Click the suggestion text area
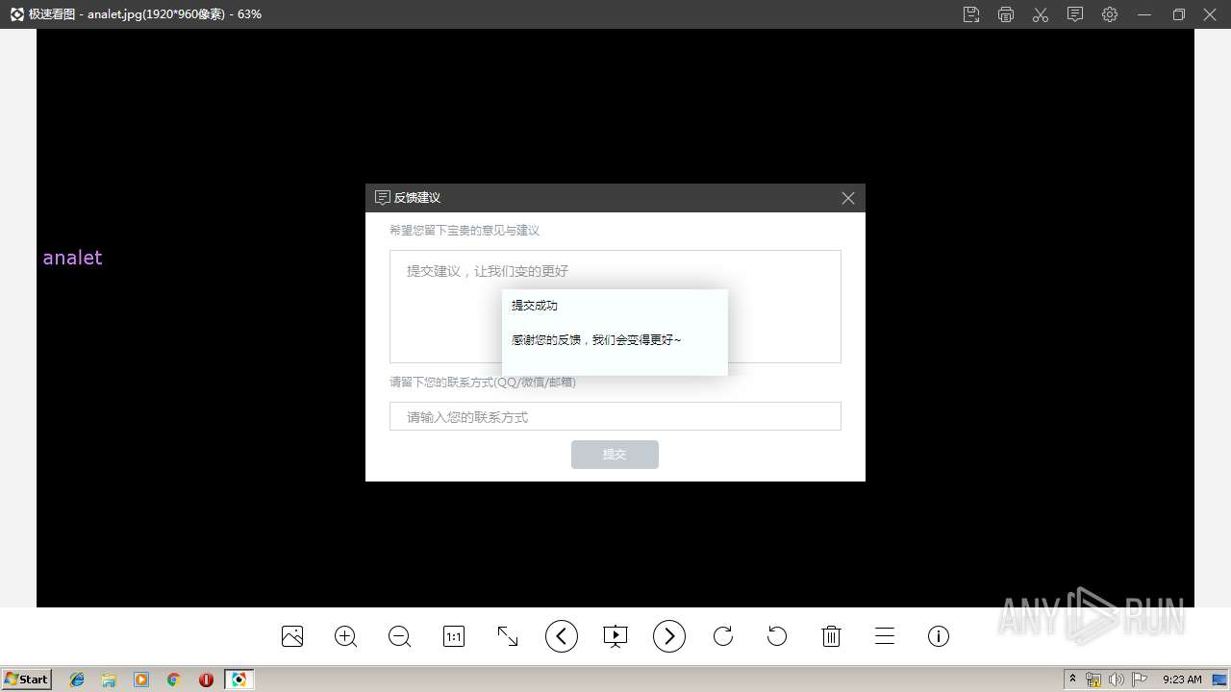 pos(615,307)
